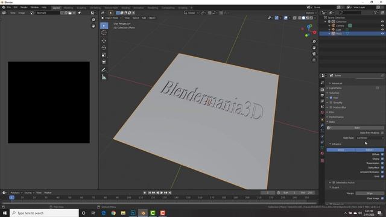
Task: Uncheck the Hair checkbox
Action: tap(331, 98)
